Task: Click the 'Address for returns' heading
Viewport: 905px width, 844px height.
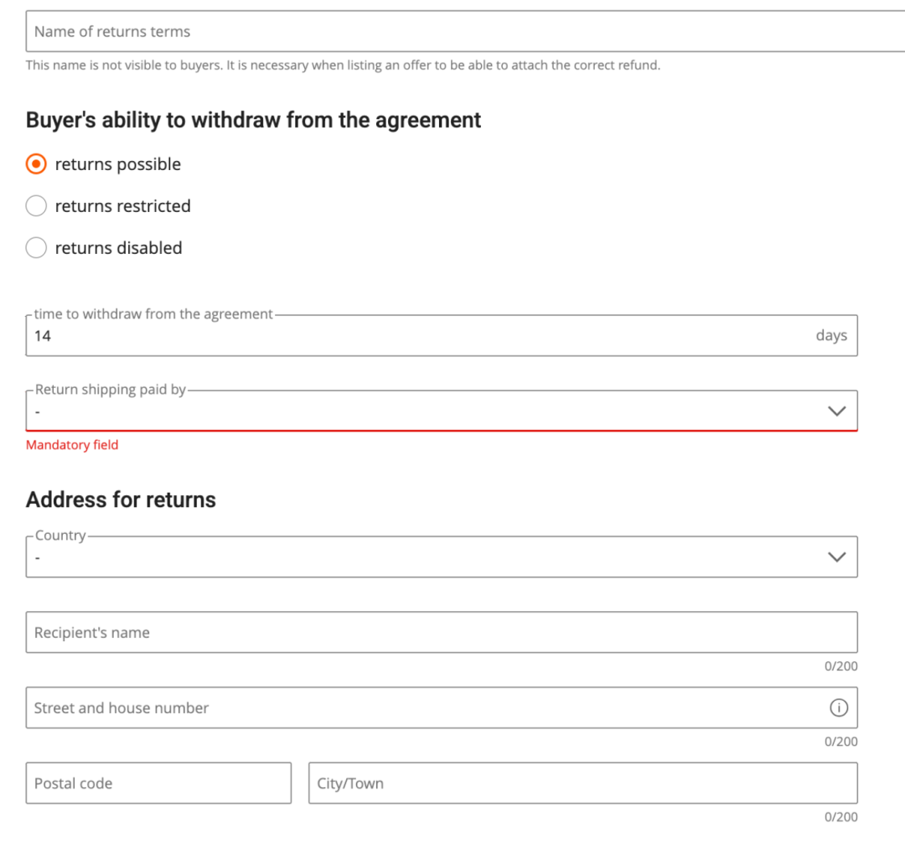Action: 121,500
